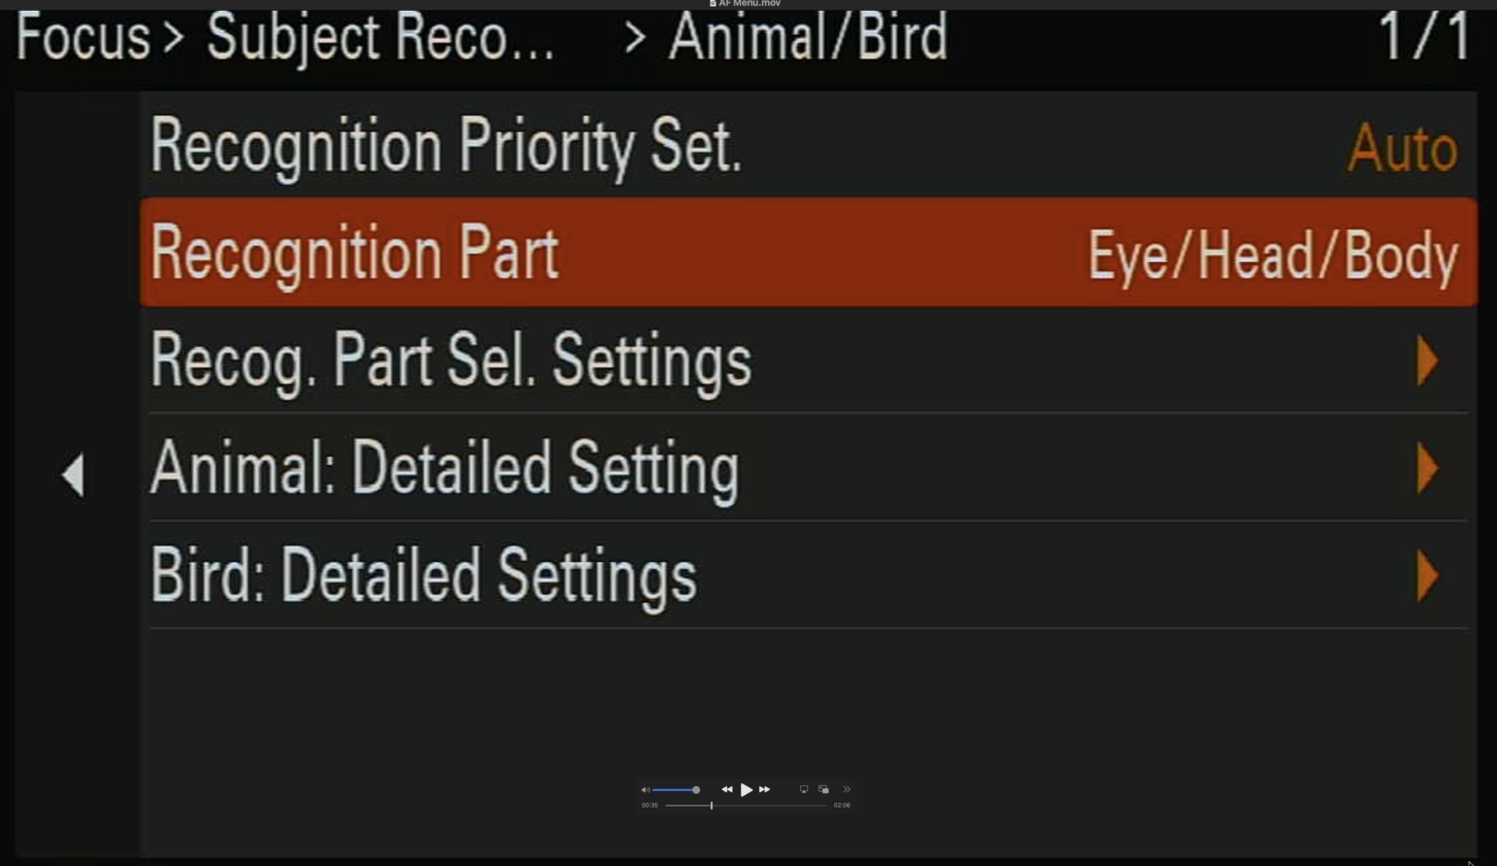Expand Animal: Detailed Setting arrow
The height and width of the screenshot is (866, 1497).
(x=1427, y=469)
